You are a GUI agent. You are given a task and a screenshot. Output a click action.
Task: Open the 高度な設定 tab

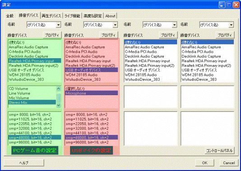click(93, 16)
